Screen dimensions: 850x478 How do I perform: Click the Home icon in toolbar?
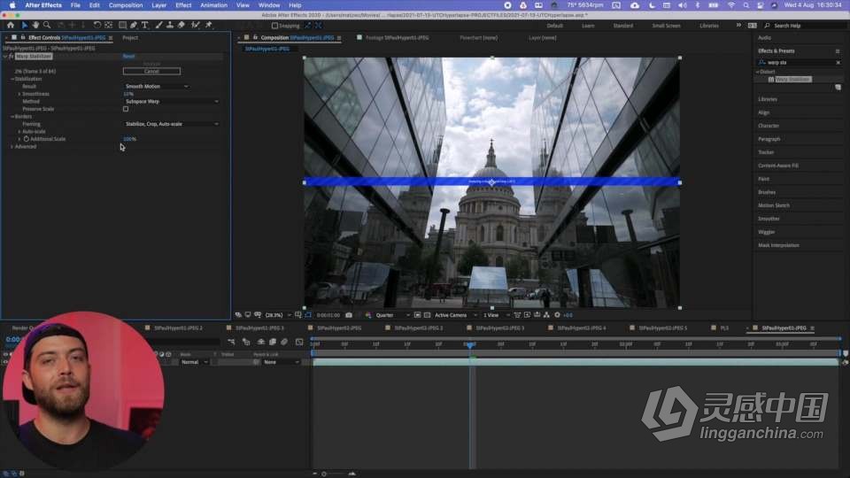(11, 25)
